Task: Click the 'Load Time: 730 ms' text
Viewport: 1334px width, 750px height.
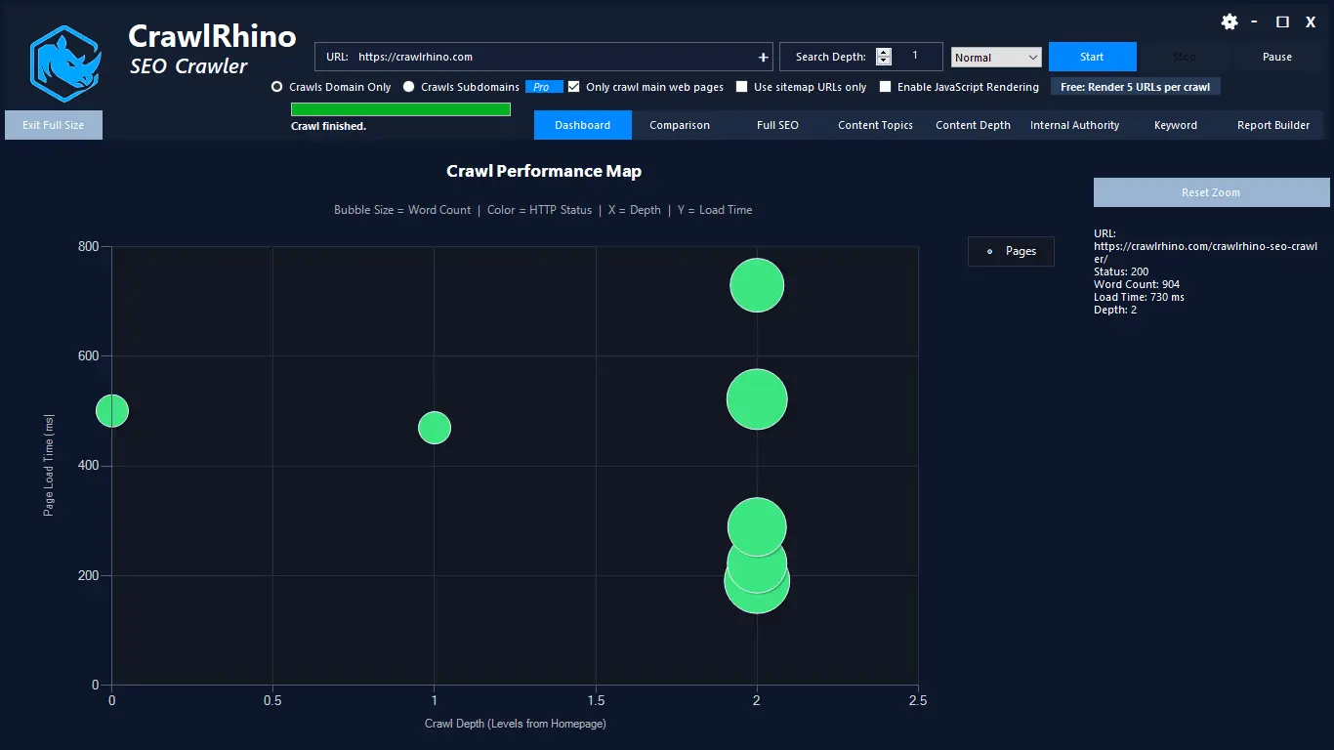Action: (1139, 297)
